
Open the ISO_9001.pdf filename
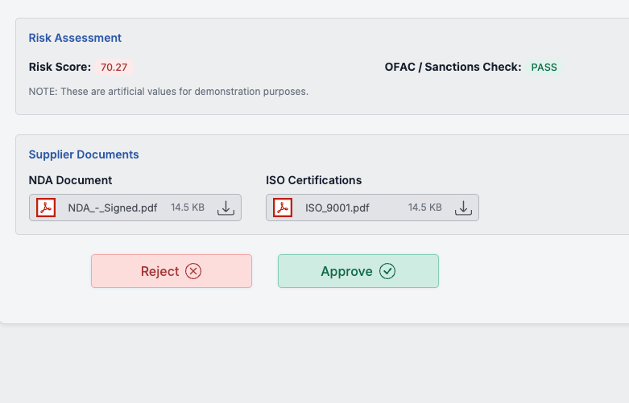coord(337,208)
